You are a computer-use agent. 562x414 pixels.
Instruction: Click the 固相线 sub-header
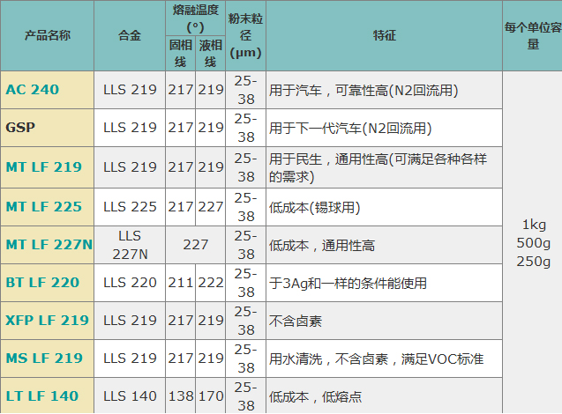(x=179, y=53)
